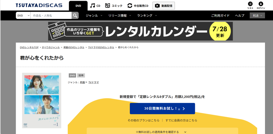Click the magnifying glass search button

click(75, 15)
